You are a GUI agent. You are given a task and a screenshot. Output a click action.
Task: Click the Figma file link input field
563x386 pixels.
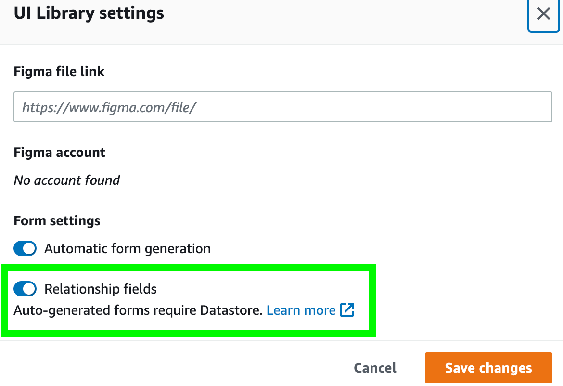(282, 106)
